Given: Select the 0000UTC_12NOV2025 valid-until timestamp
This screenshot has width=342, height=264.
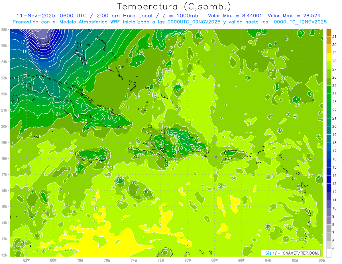Looking at the screenshot, I should click(300, 22).
